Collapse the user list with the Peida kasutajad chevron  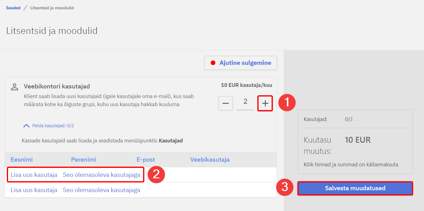pos(27,126)
